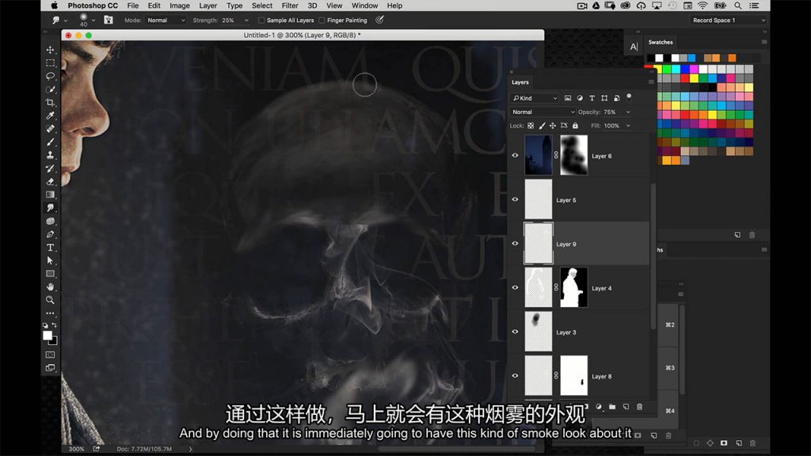Select the Eyedropper tool
Screen dimensions: 811x456
tap(50, 116)
